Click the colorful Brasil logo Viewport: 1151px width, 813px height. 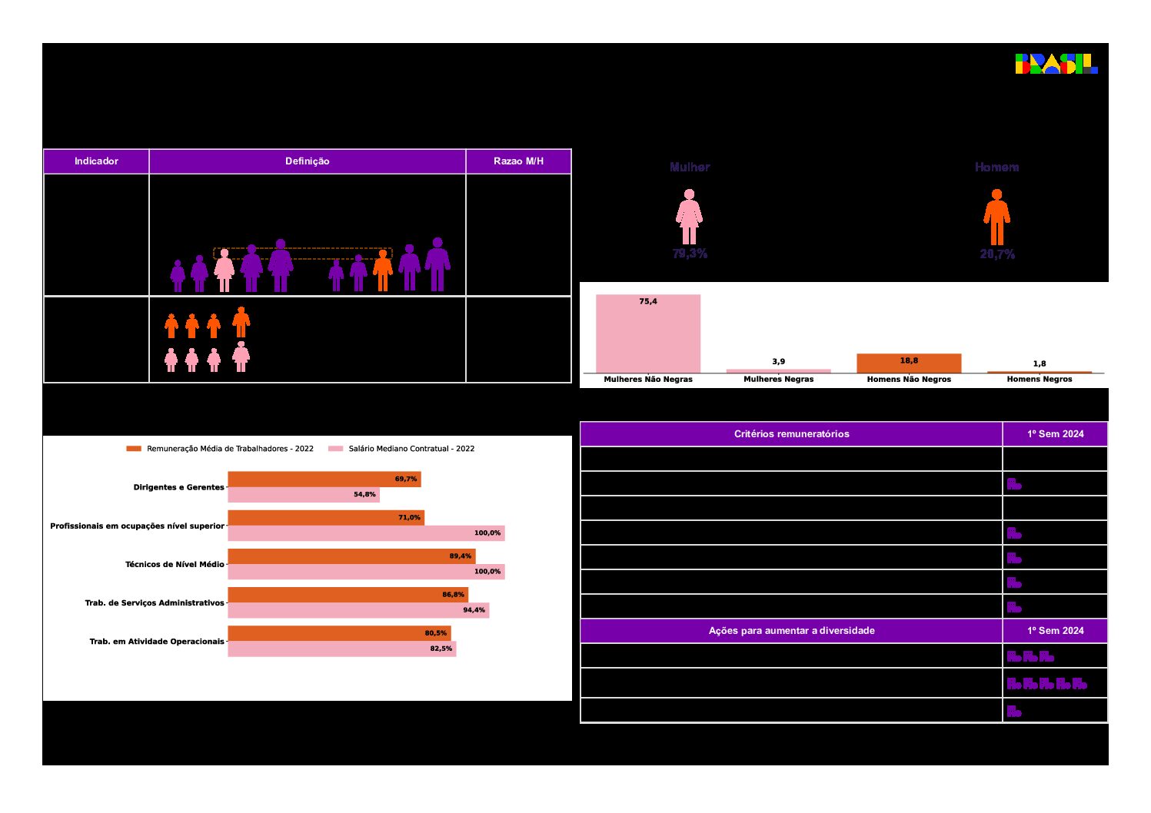tap(1056, 64)
